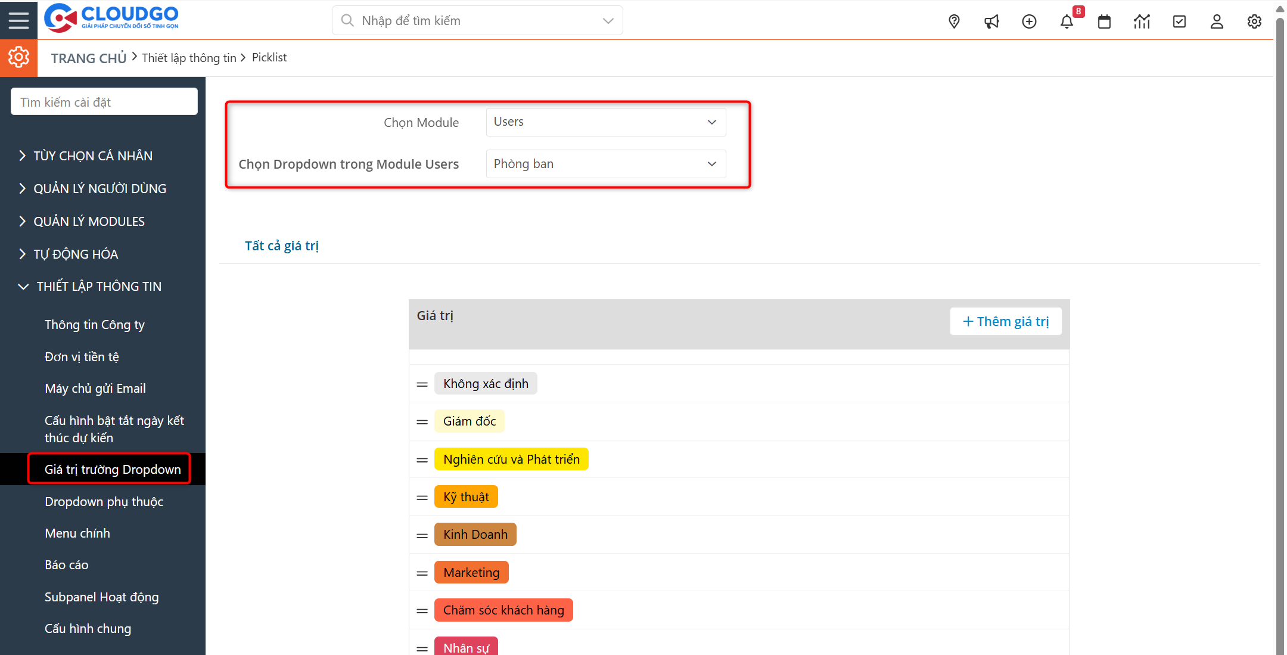Open the megaphone announcements icon
Screen dimensions: 1287x655
coord(991,21)
